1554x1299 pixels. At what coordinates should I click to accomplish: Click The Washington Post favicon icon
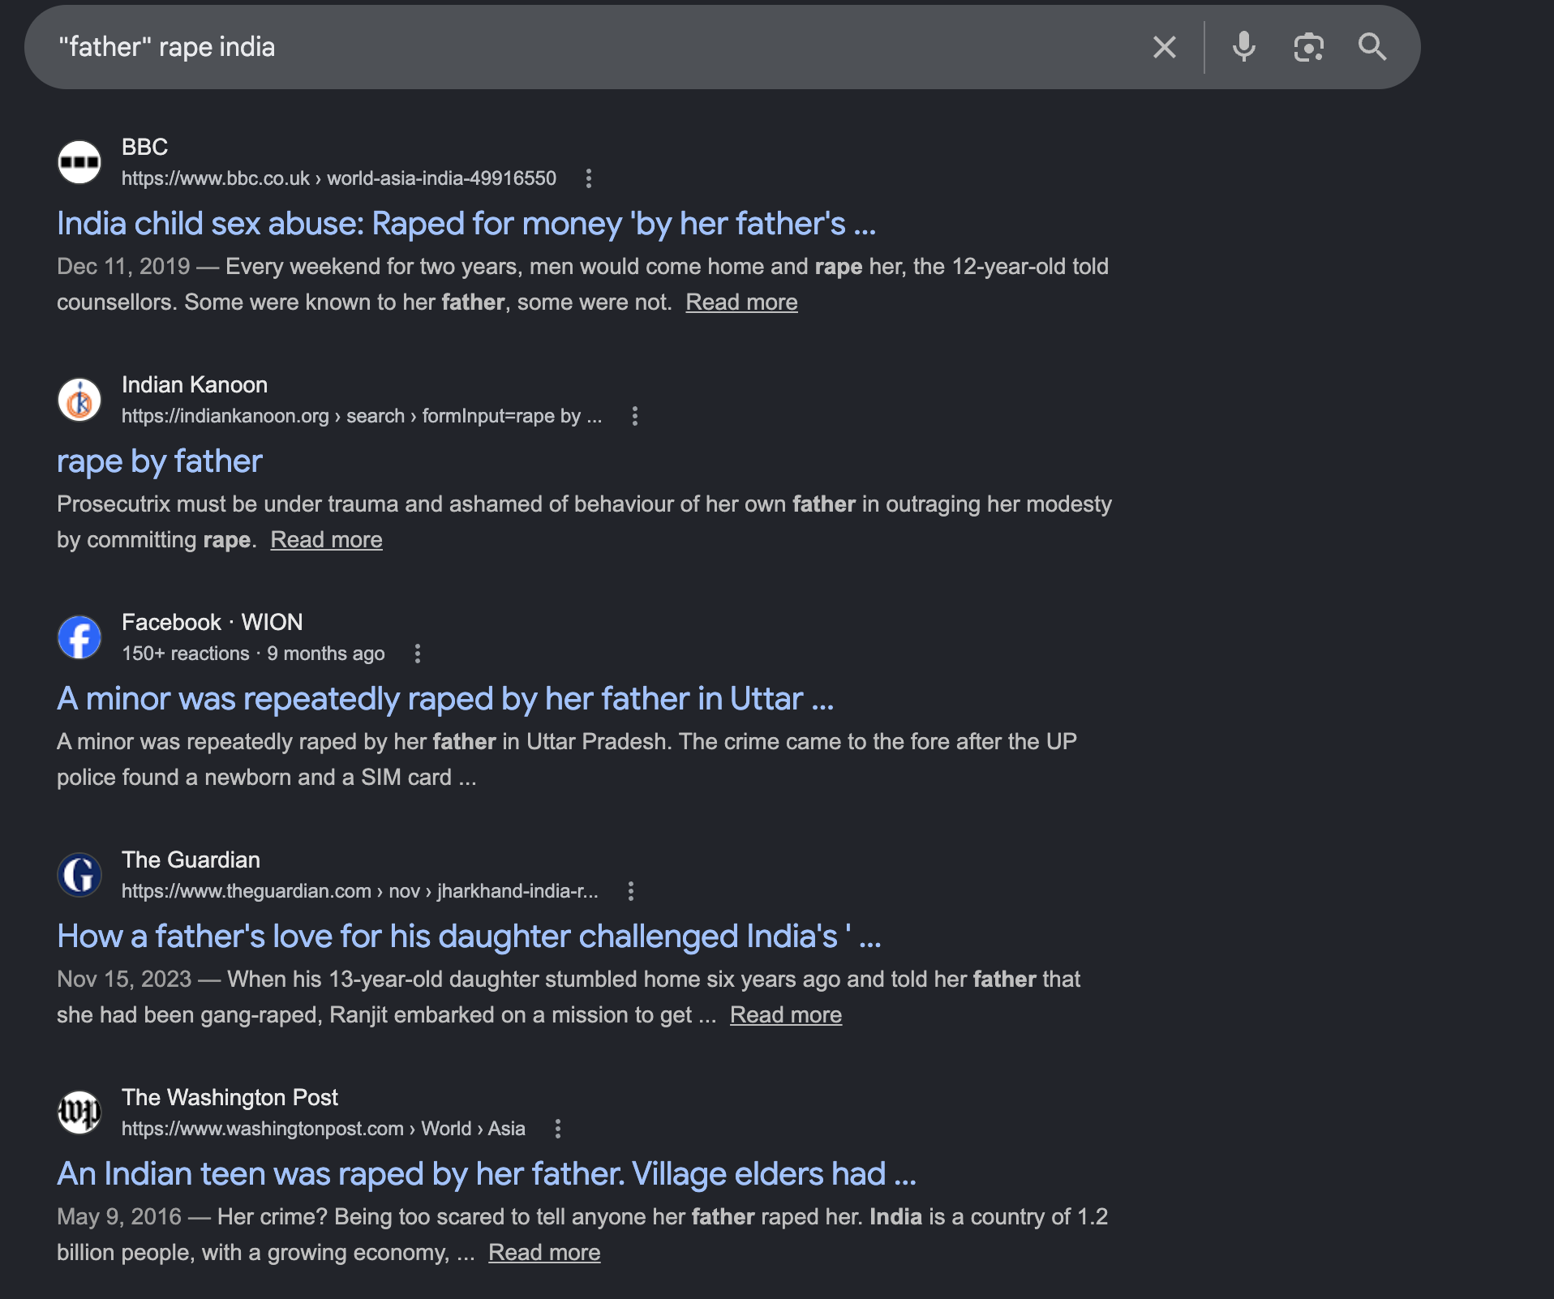(x=79, y=1113)
